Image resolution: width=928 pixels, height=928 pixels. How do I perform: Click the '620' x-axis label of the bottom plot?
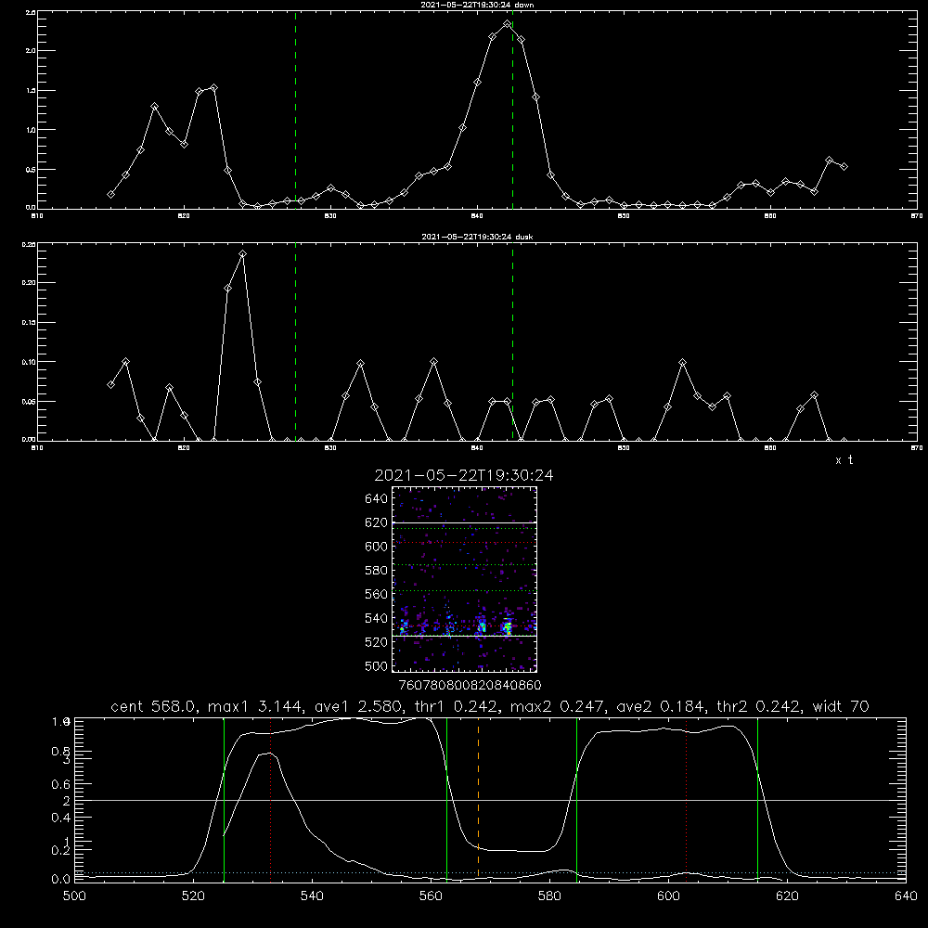pyautogui.click(x=787, y=896)
